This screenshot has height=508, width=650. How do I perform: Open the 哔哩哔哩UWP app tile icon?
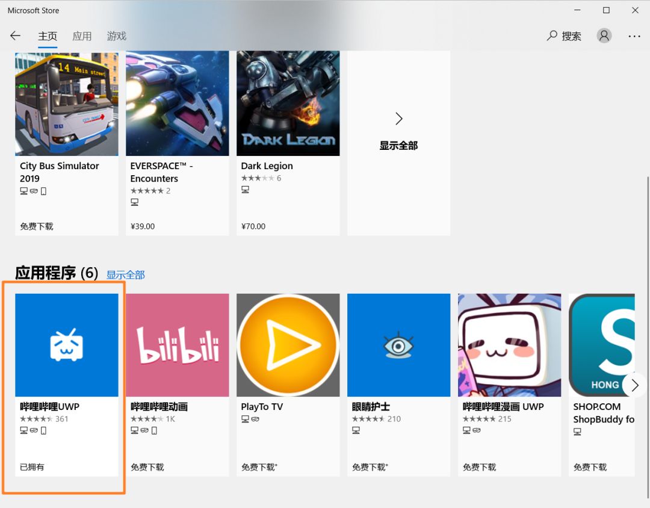67,345
